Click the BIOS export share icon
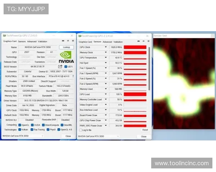 point(60,67)
